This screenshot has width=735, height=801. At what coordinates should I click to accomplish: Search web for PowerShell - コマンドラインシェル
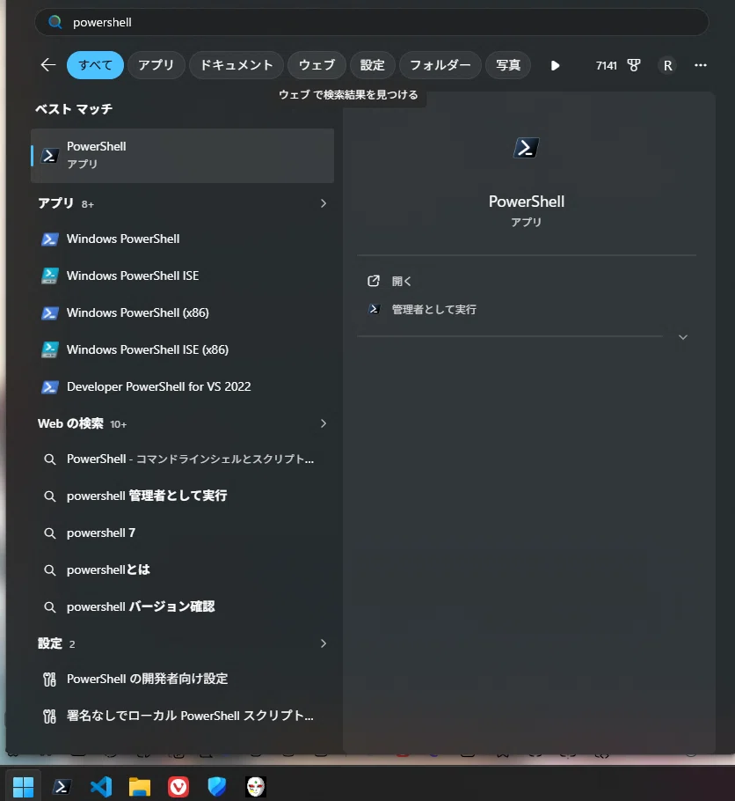[182, 459]
